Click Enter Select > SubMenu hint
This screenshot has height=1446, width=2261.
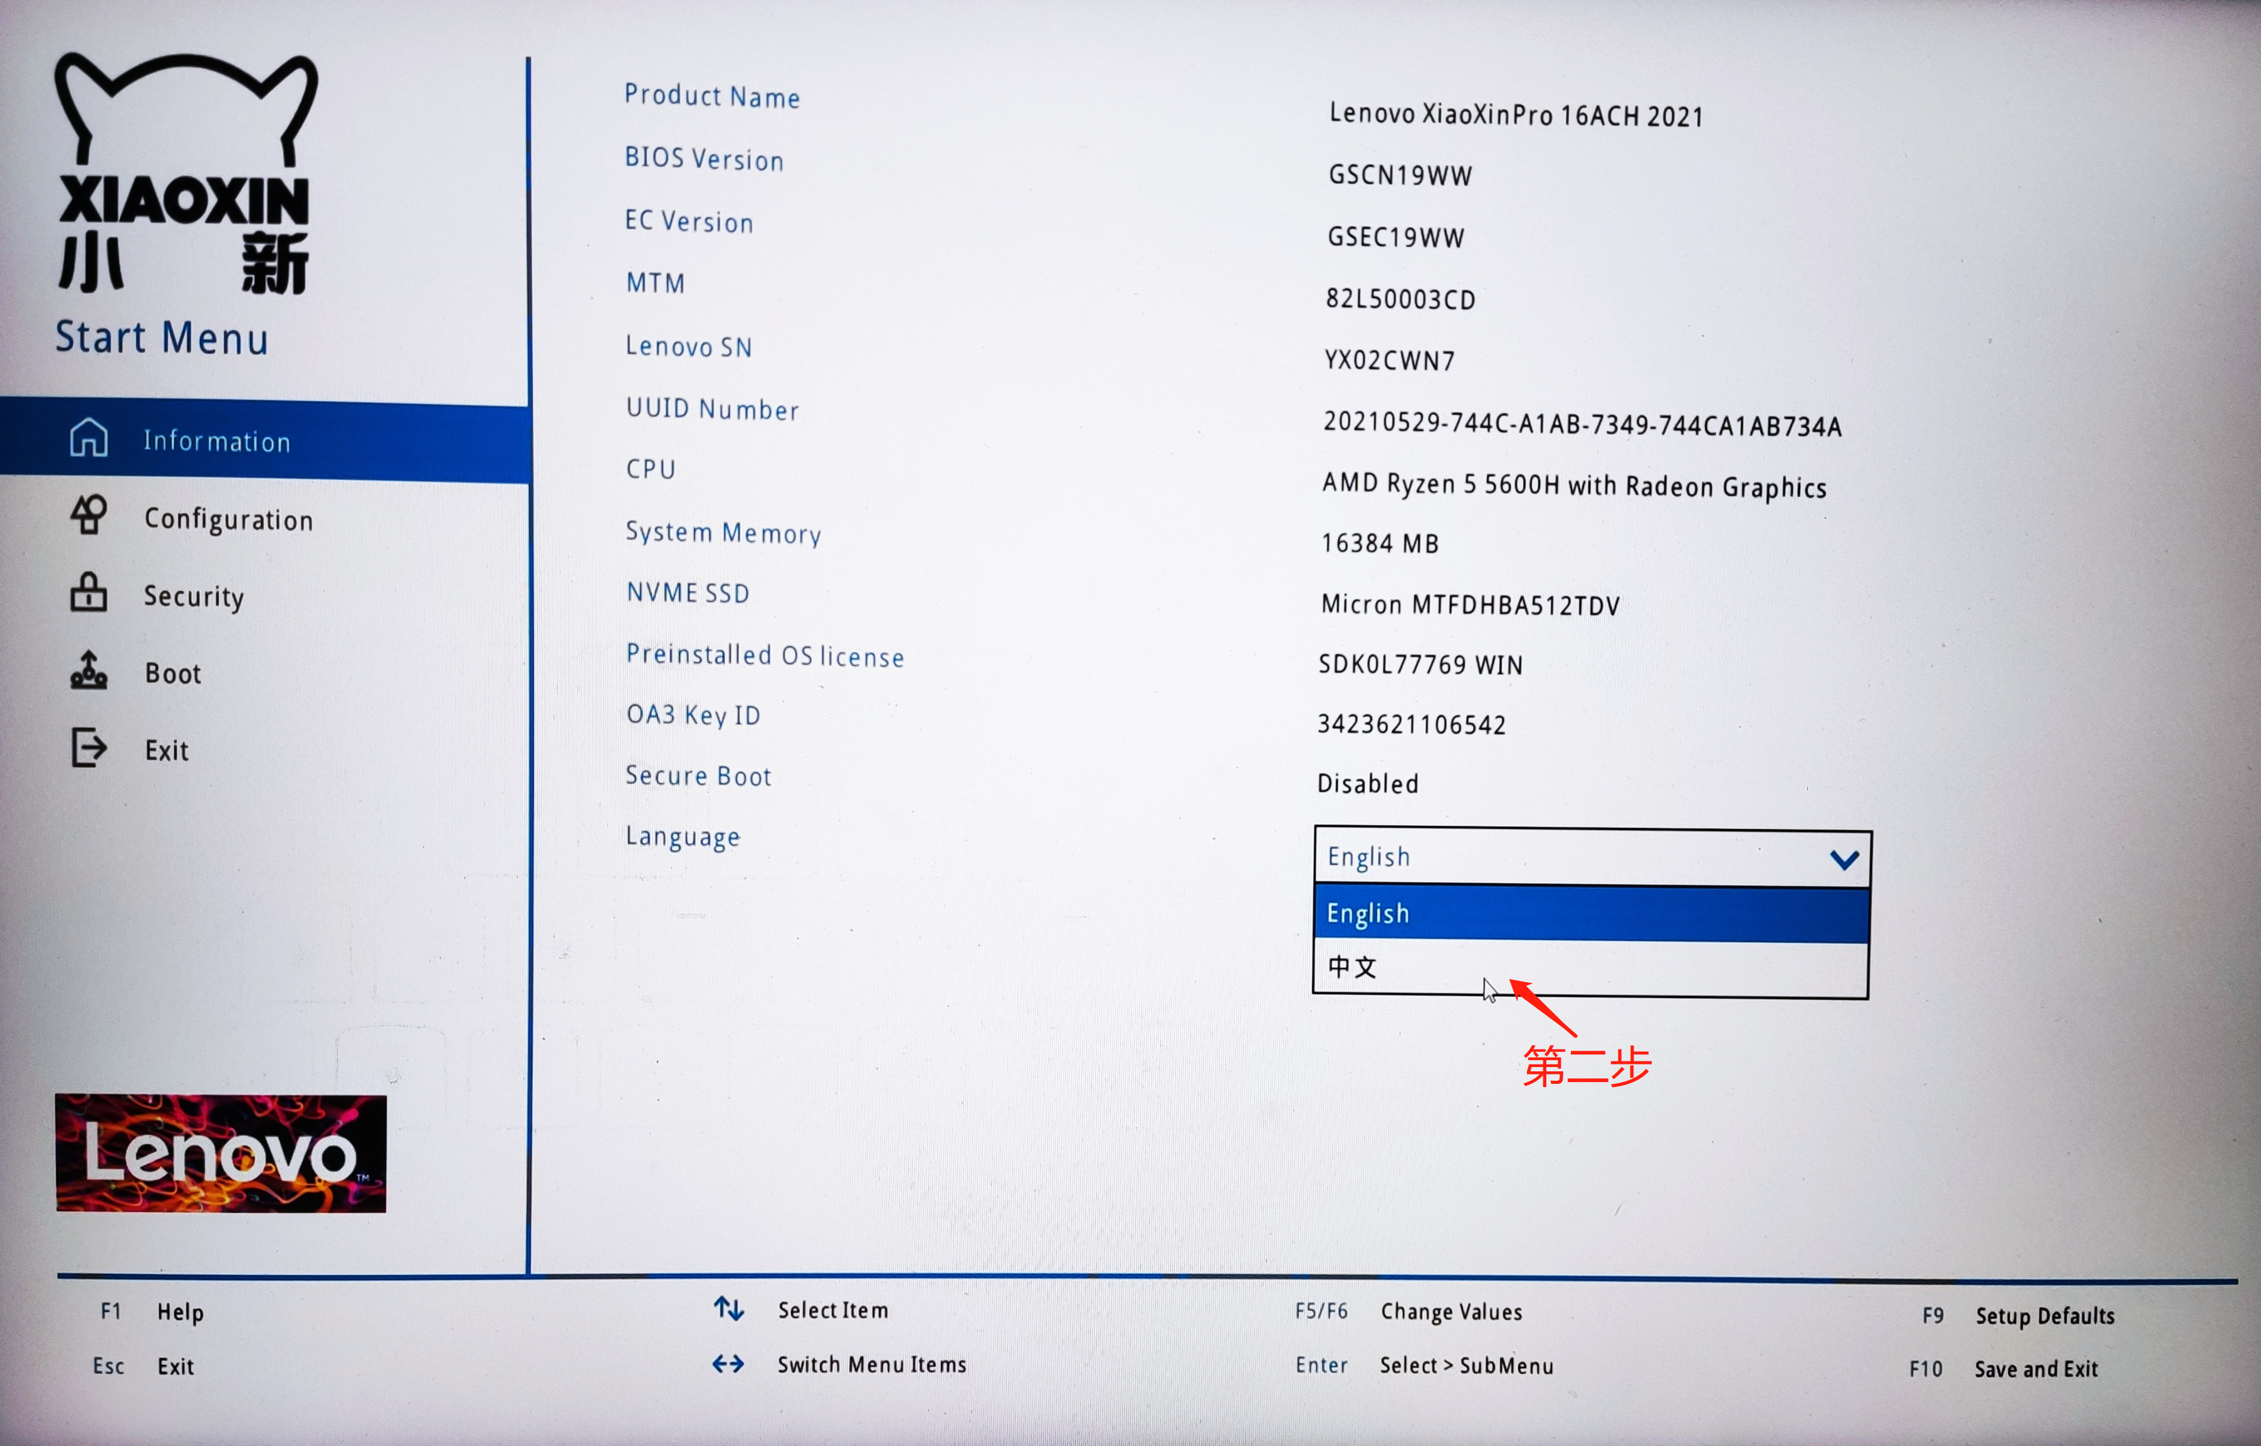(1424, 1365)
